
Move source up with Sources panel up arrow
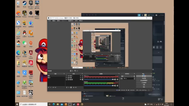74,87
